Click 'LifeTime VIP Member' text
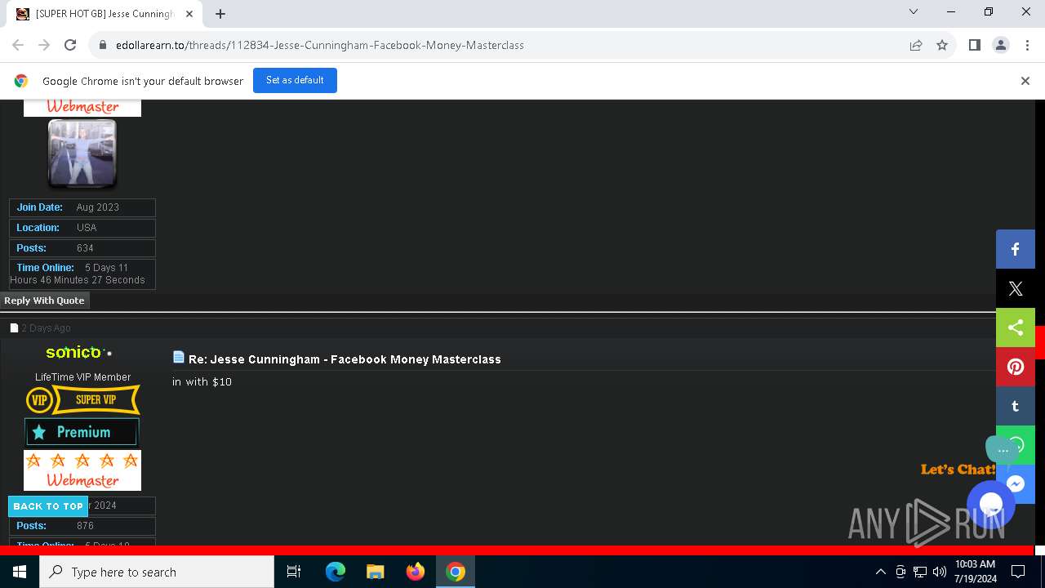The width and height of the screenshot is (1045, 588). 82,377
